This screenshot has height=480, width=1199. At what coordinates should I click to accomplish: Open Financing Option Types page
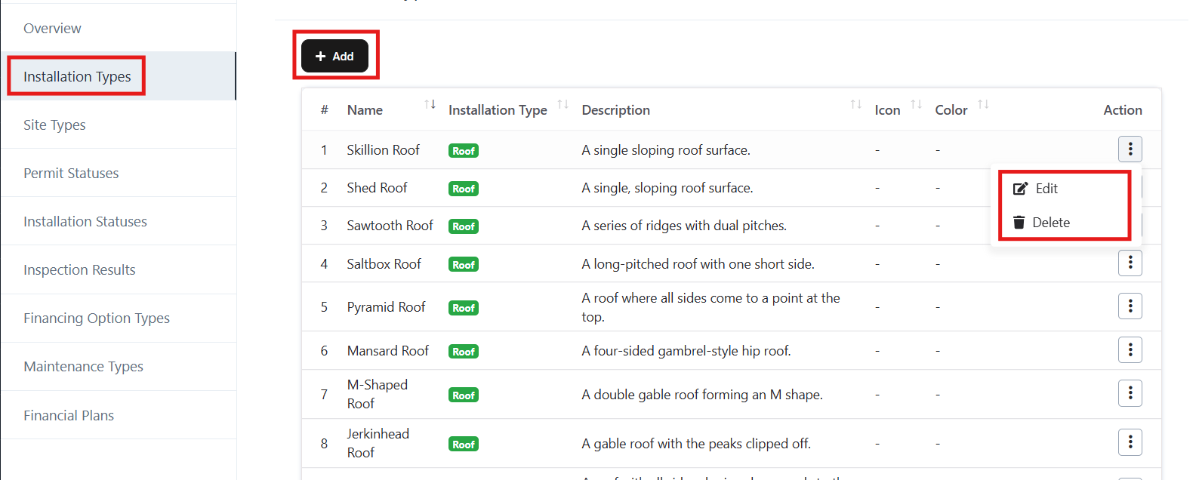click(x=97, y=318)
